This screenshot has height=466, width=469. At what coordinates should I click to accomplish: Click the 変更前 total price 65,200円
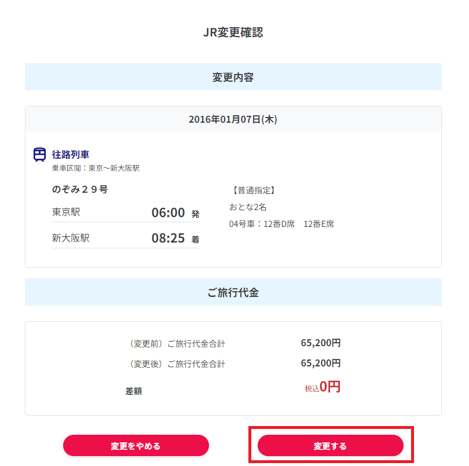(321, 343)
